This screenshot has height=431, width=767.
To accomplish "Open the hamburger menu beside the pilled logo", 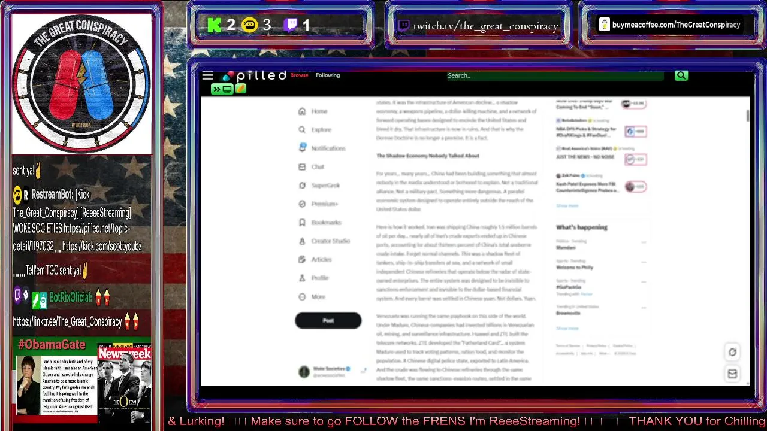I will (207, 75).
